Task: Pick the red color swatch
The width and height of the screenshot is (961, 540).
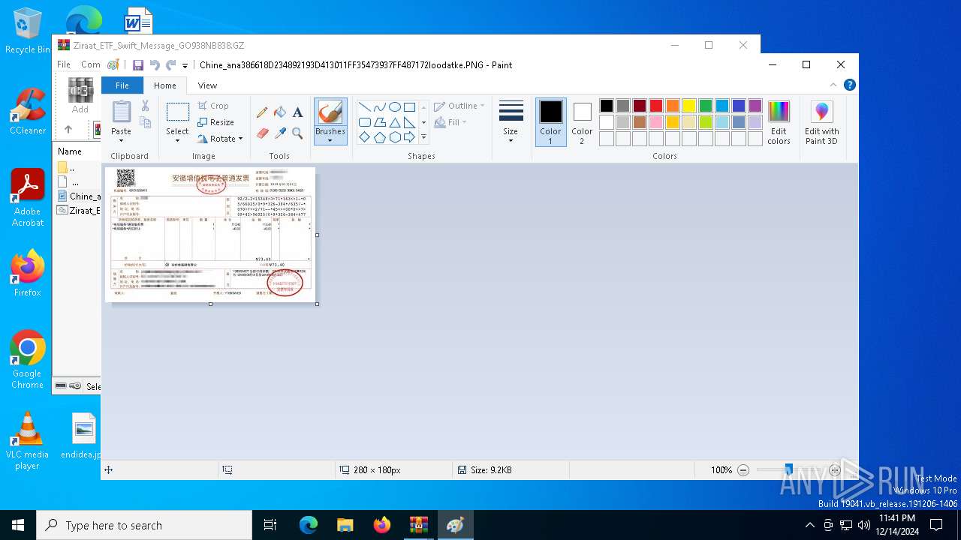Action: tap(656, 106)
